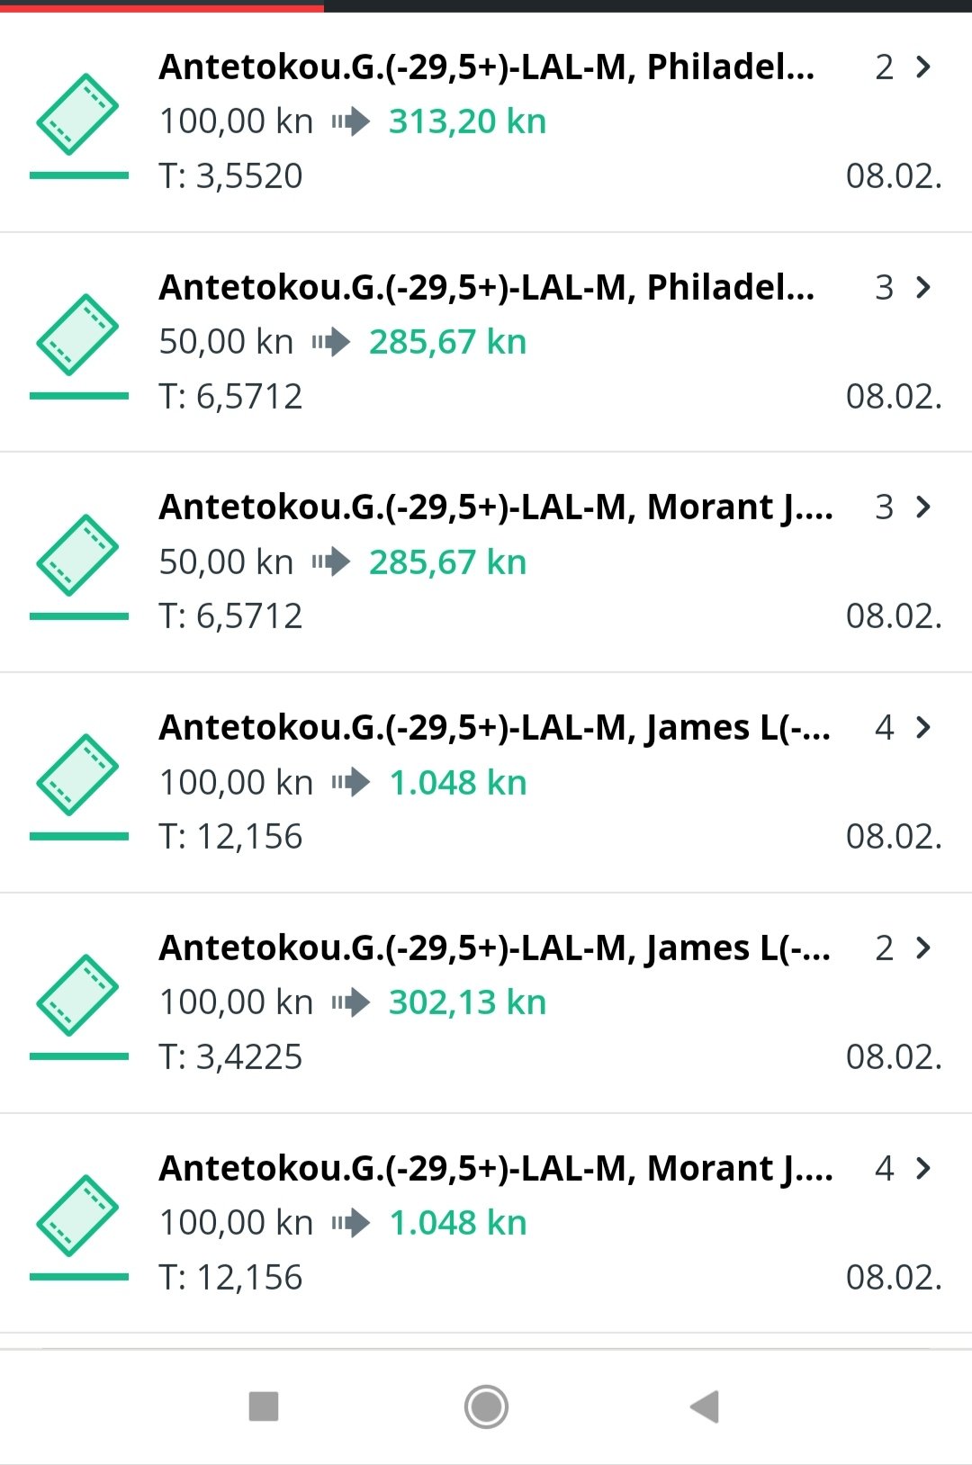Open ticket titled Antetokou.G, Philadel... with odds 3,5520
The width and height of the screenshot is (972, 1465).
pos(486,121)
